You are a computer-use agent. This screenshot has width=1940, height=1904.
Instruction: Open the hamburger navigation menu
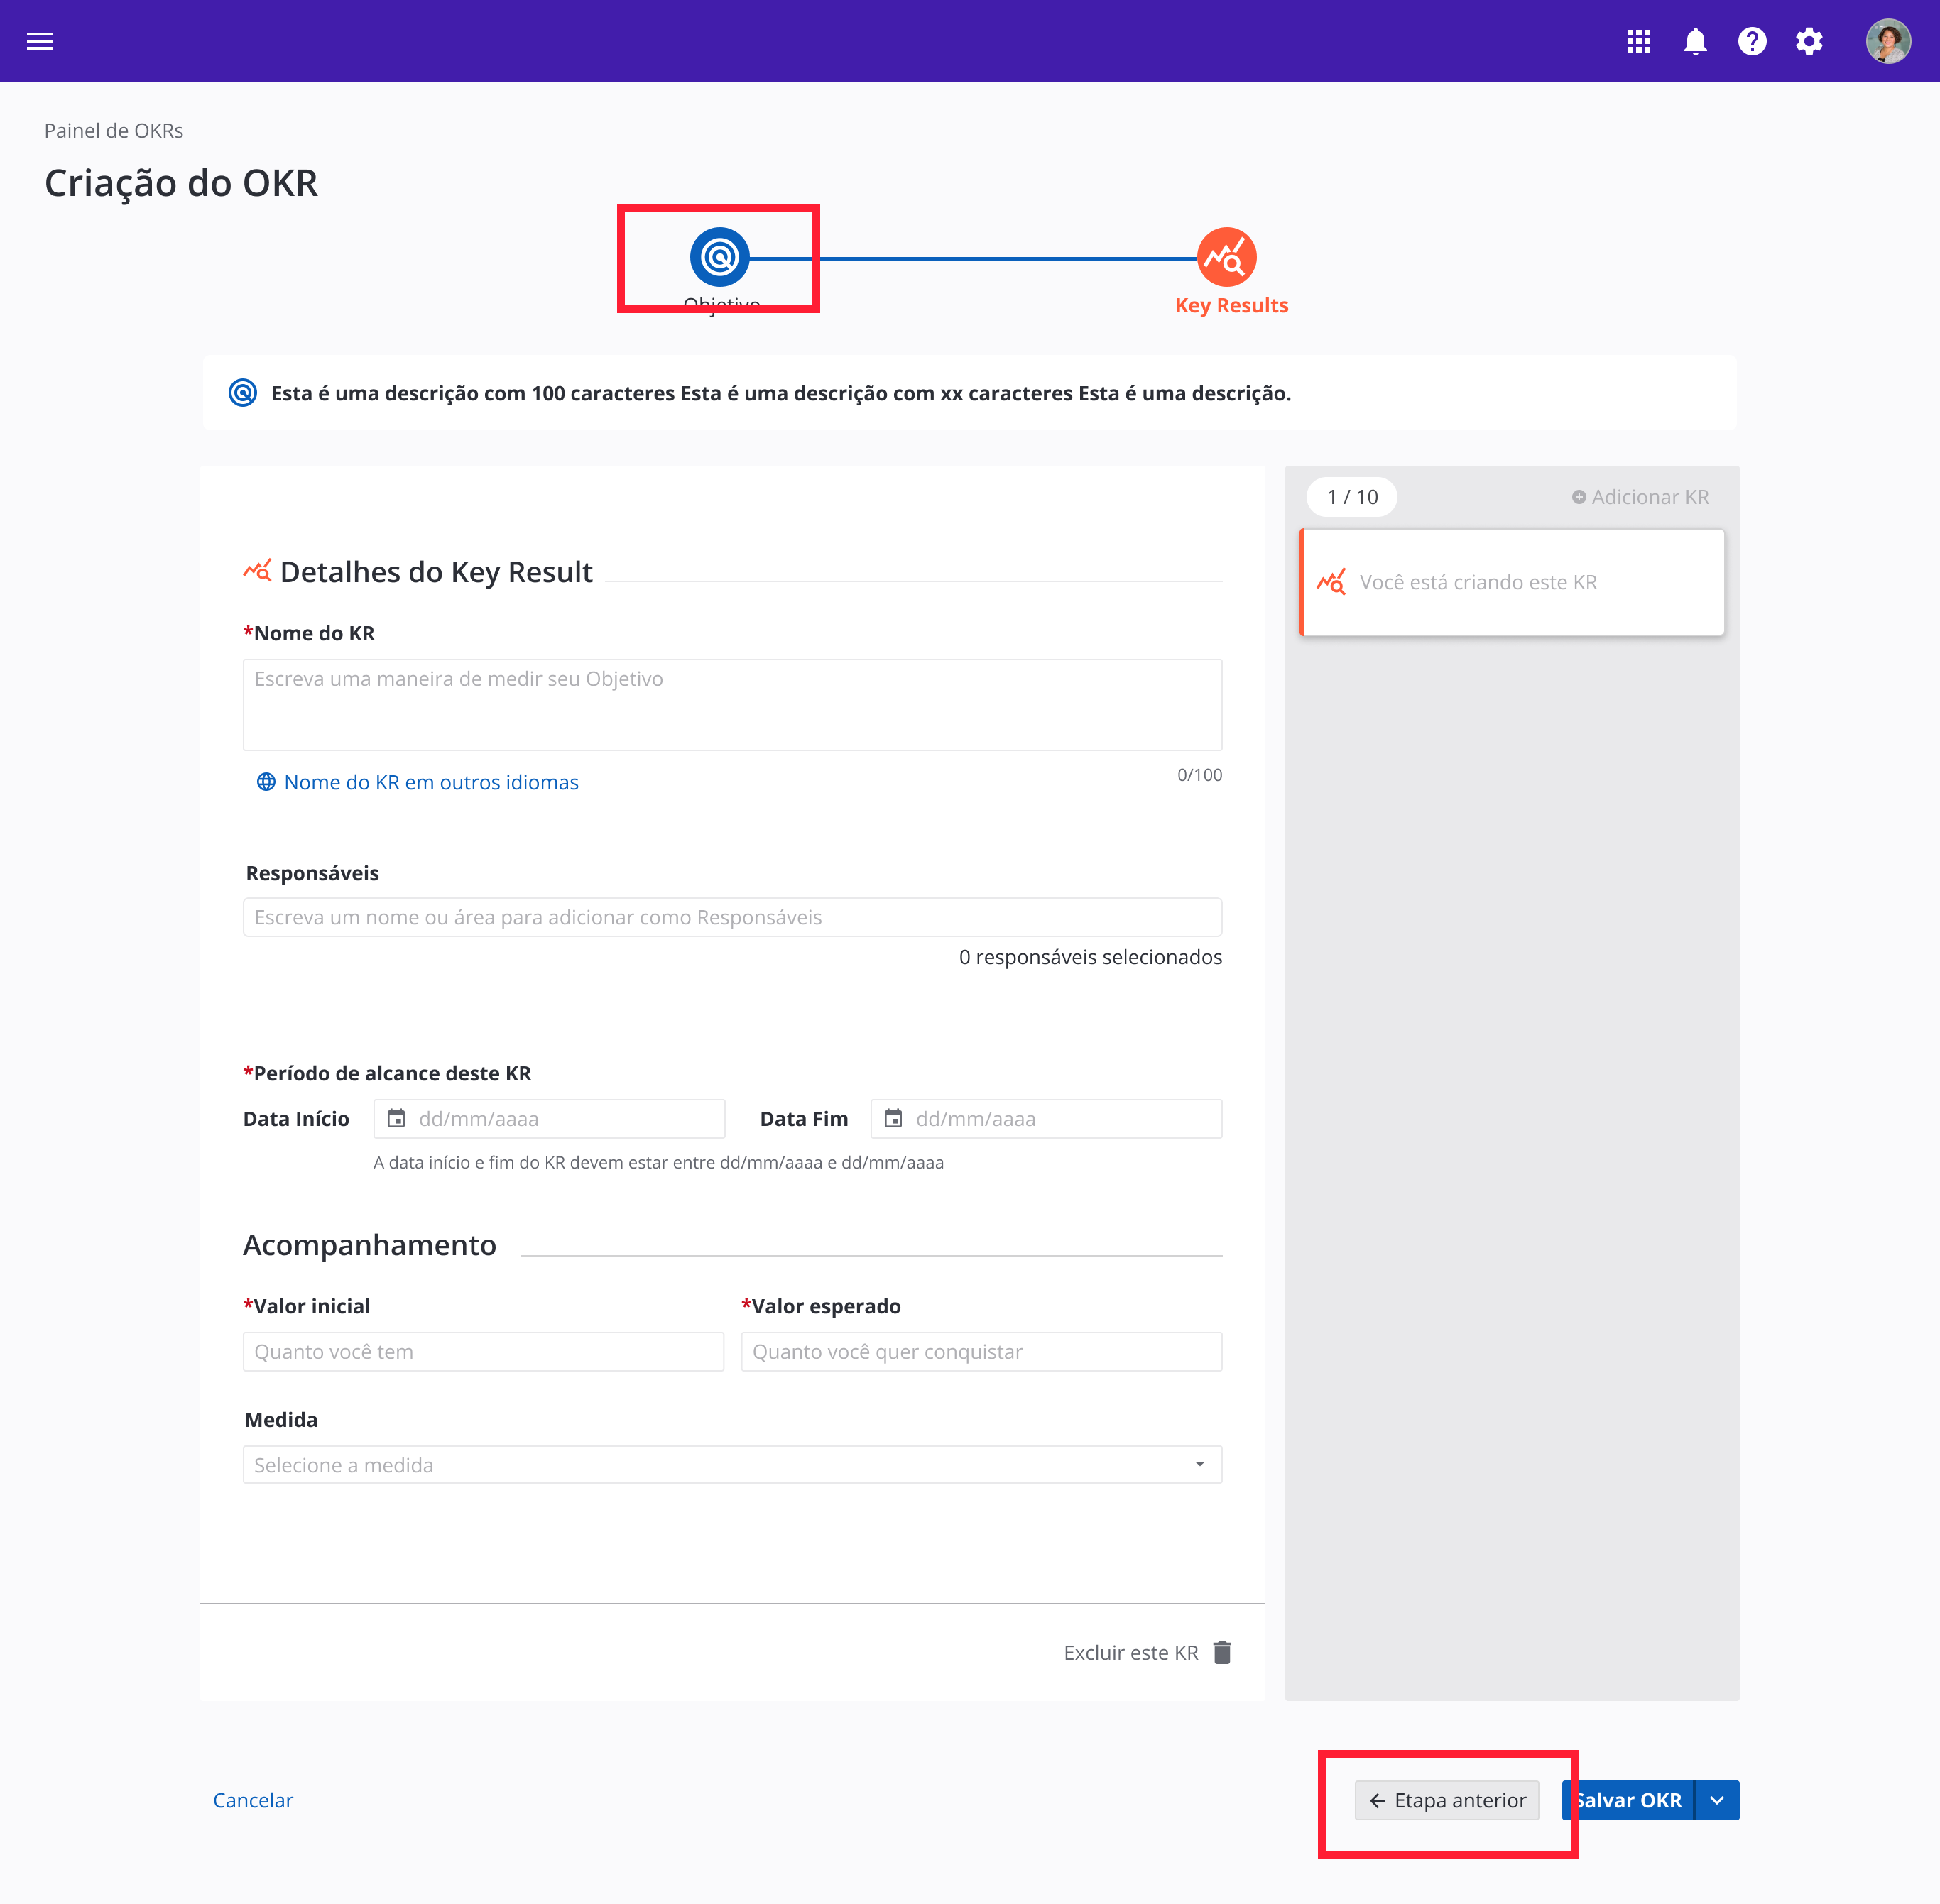point(40,41)
